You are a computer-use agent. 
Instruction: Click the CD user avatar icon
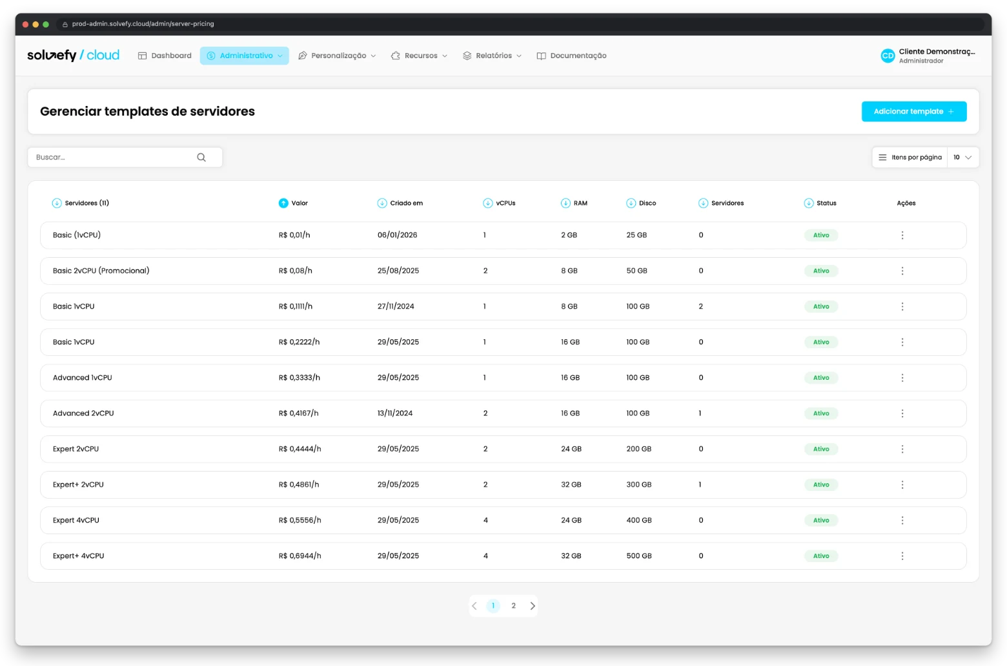coord(888,56)
